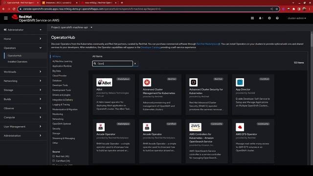Click the OperatorHub keyword search field
Screen dimensions: 313x176
tap(112, 64)
